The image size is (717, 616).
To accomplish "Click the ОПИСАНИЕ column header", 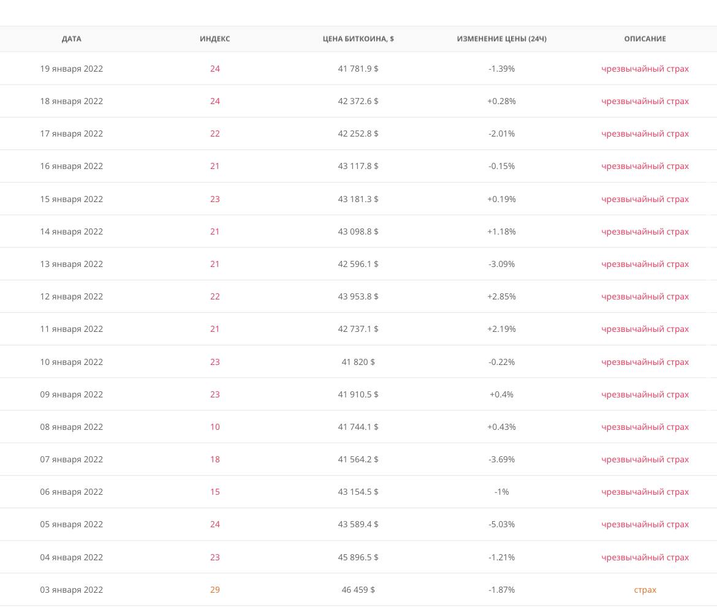I will pos(645,39).
